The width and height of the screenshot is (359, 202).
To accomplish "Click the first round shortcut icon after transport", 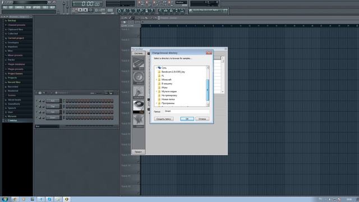I will pyautogui.click(x=119, y=11).
